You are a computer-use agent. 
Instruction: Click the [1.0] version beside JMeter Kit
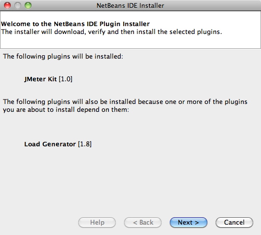pyautogui.click(x=65, y=79)
